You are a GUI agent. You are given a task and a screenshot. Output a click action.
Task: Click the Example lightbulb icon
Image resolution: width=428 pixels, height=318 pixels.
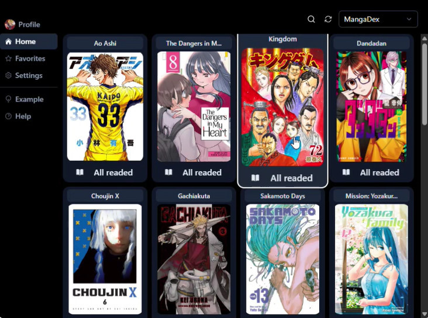[x=8, y=99]
